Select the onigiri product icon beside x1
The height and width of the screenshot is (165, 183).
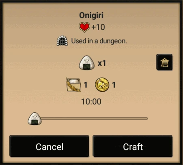point(87,63)
